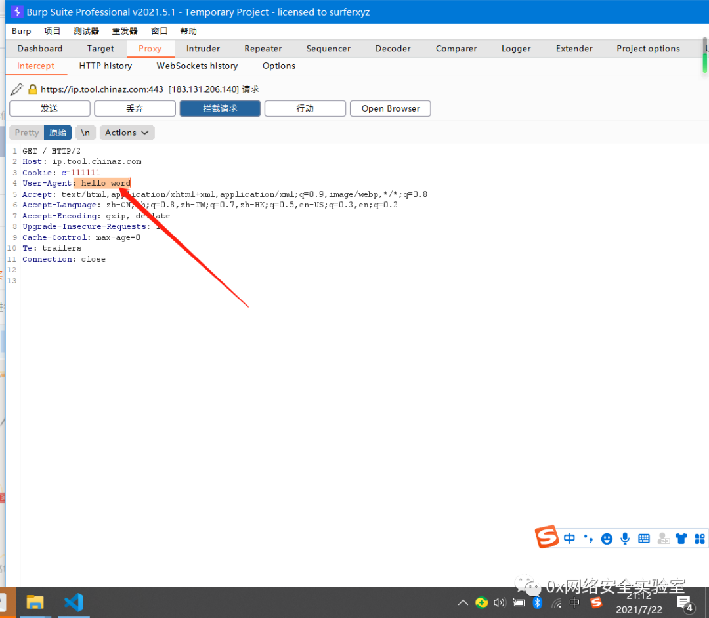
Task: Click the taskbar IME 中 indicator
Action: (574, 602)
